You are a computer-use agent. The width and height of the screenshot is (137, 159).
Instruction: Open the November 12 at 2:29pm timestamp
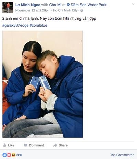(33, 10)
